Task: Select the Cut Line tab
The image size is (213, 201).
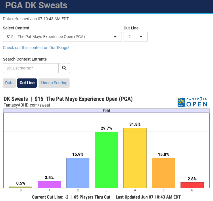Action: (x=27, y=83)
